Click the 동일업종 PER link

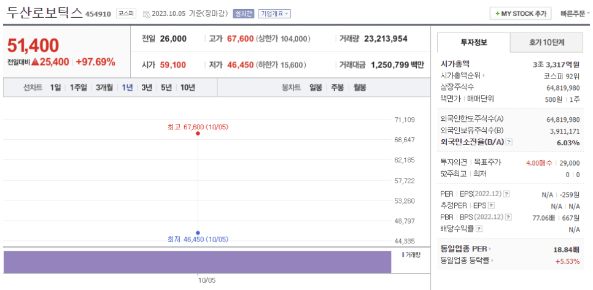coord(464,249)
